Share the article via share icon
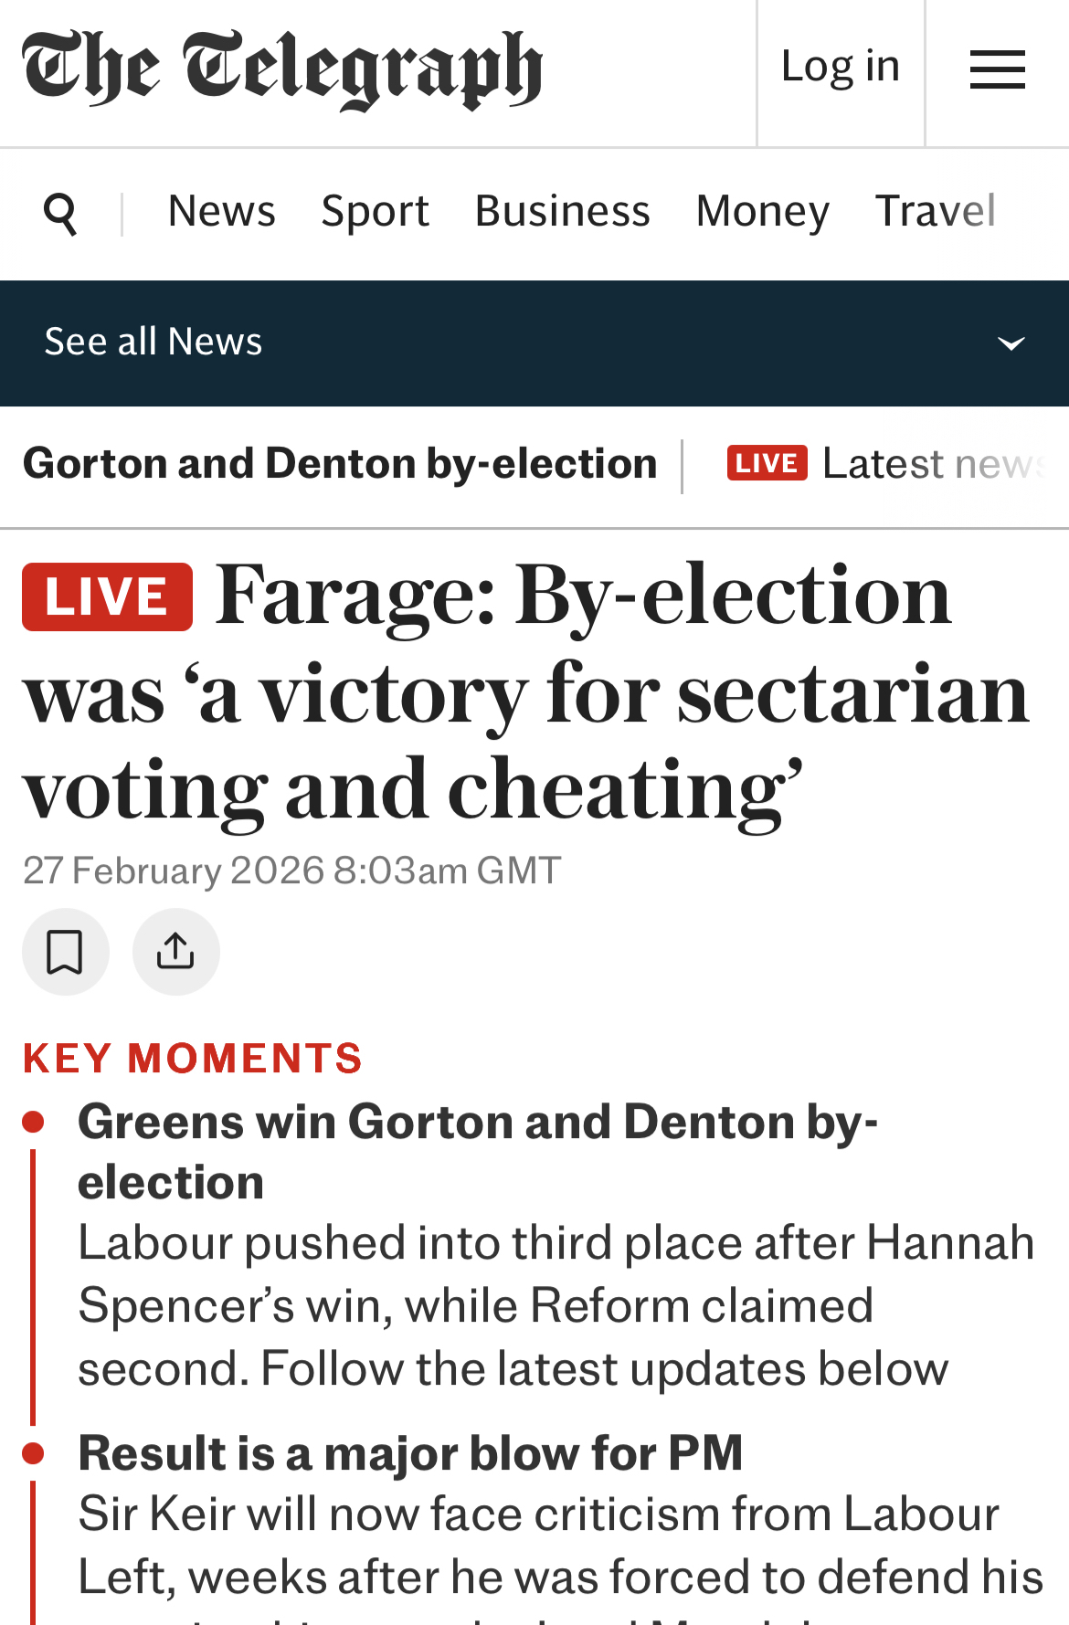The image size is (1069, 1625). pyautogui.click(x=176, y=952)
